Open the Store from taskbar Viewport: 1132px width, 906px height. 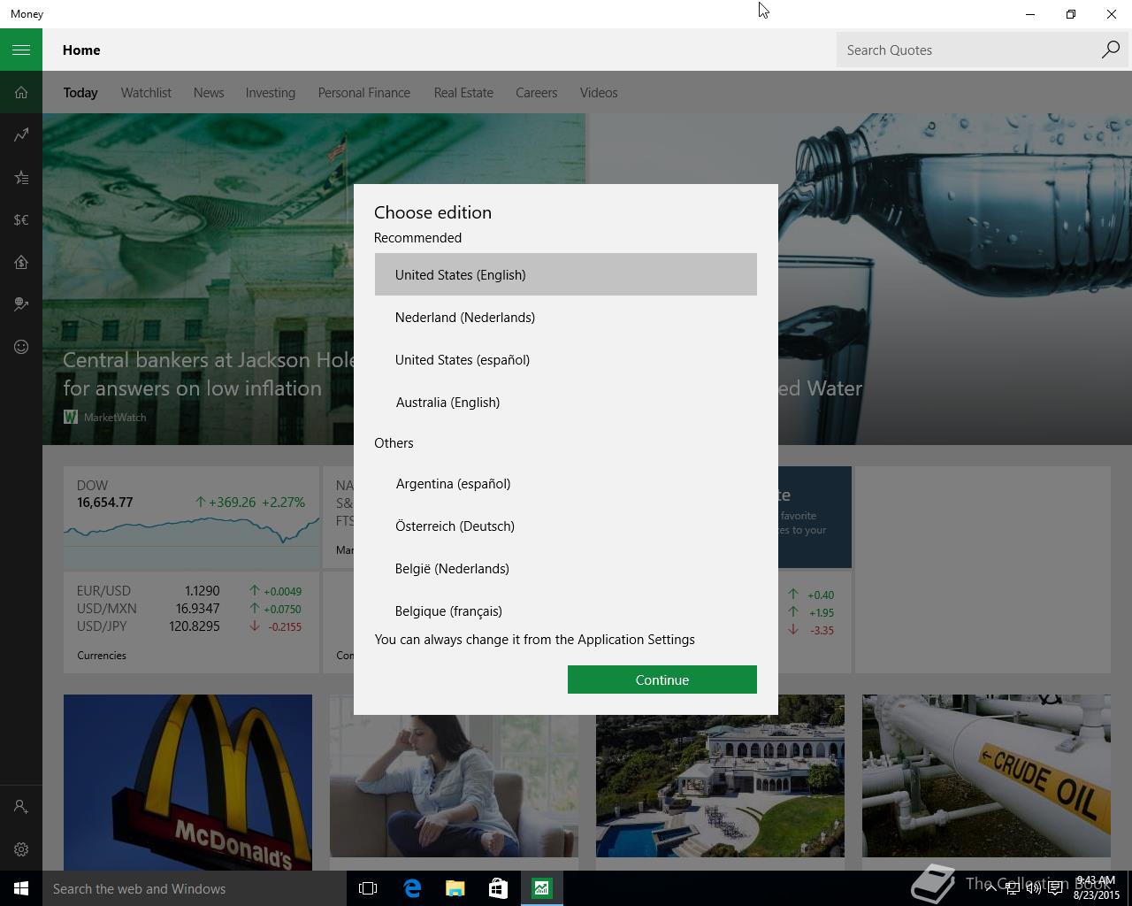pyautogui.click(x=498, y=888)
